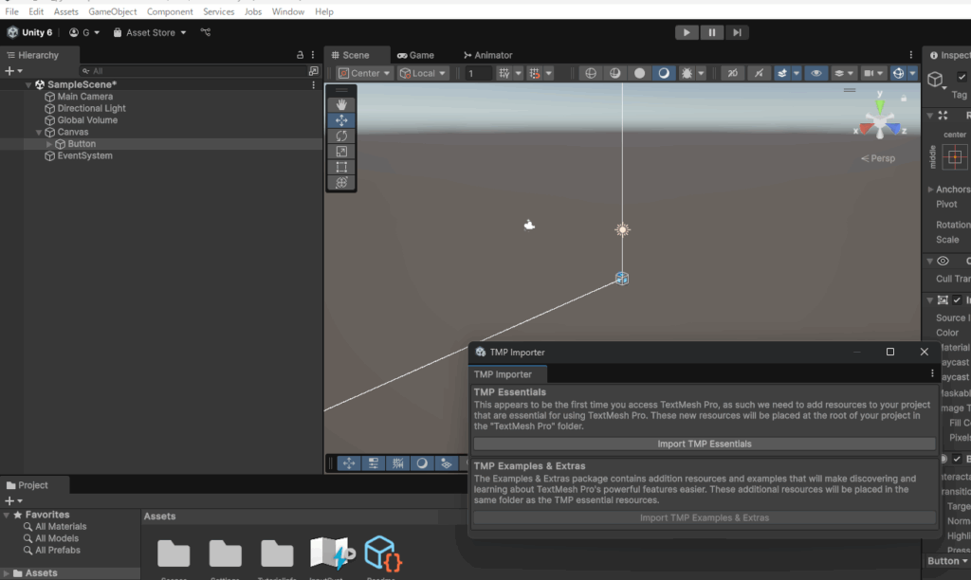Click the Hierarchy search field

click(x=192, y=71)
